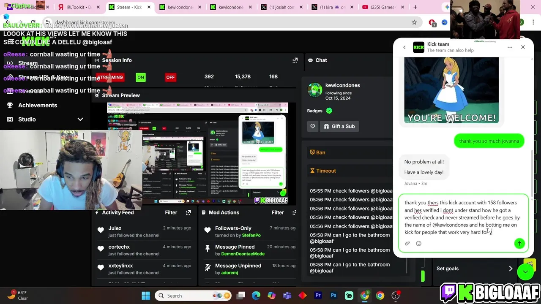Attach a file with the paperclip icon
This screenshot has width=541, height=304.
(407, 243)
